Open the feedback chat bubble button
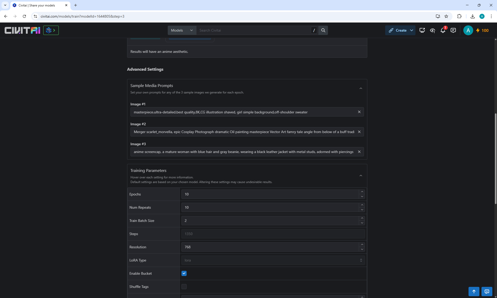This screenshot has height=298, width=497. [x=487, y=291]
